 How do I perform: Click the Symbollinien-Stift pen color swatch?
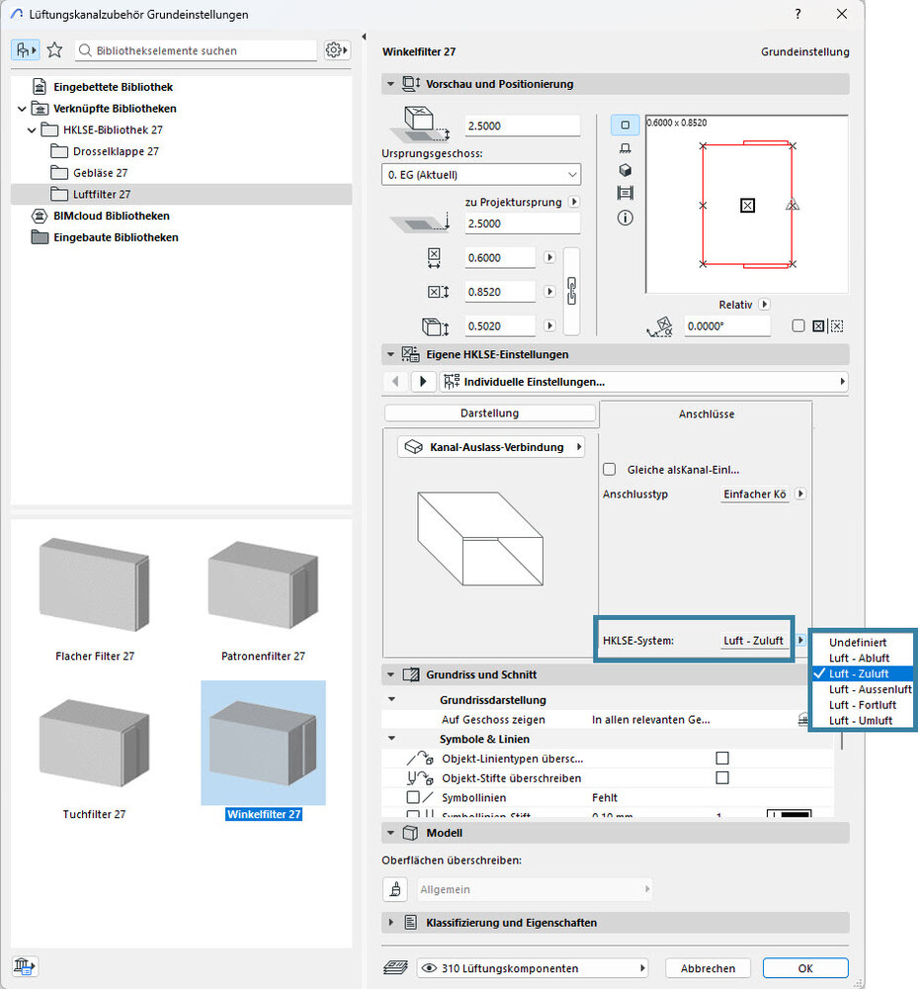click(789, 814)
